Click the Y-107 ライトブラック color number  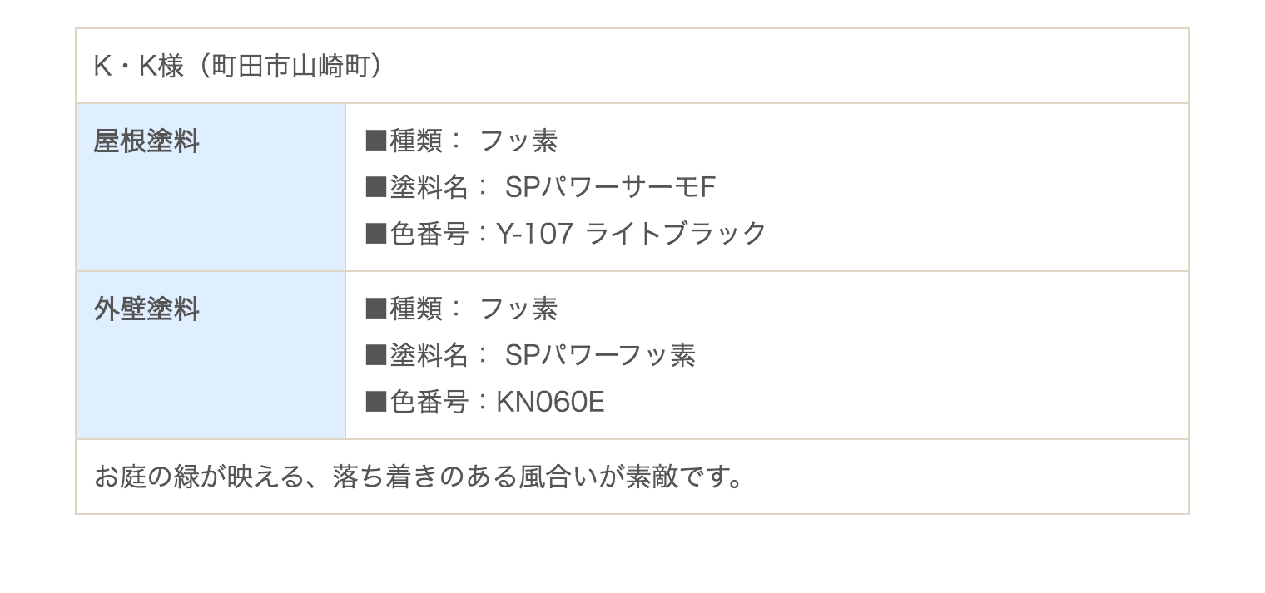point(631,234)
